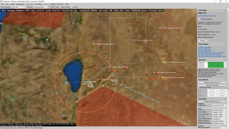
Task: Click aircraft icon at lake's northern tip
Action: tap(78, 53)
